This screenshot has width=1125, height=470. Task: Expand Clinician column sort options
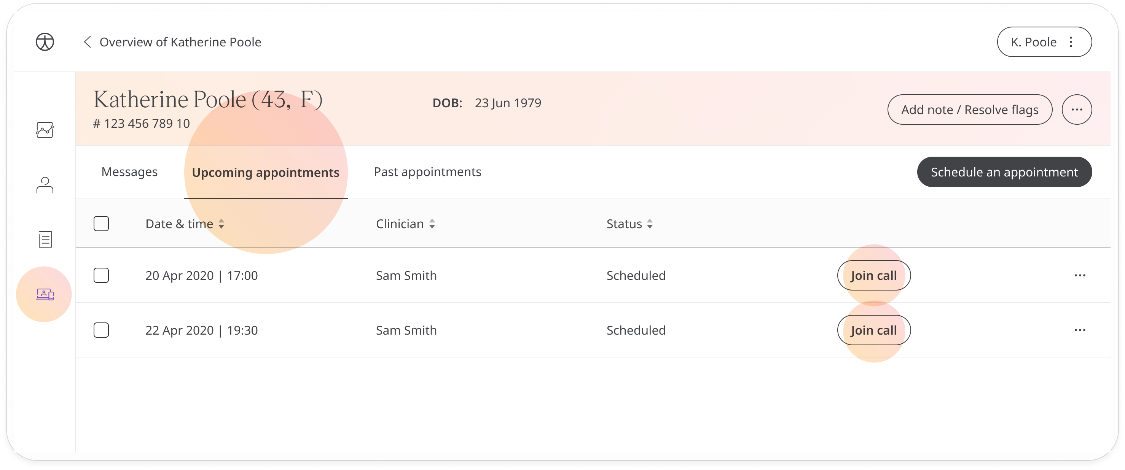[431, 224]
